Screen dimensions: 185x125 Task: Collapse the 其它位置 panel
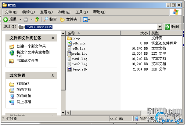53,75
